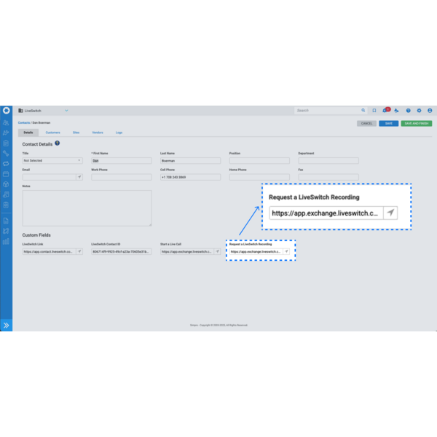This screenshot has width=437, height=437.
Task: Click inside the Notes text area
Action: click(x=87, y=208)
